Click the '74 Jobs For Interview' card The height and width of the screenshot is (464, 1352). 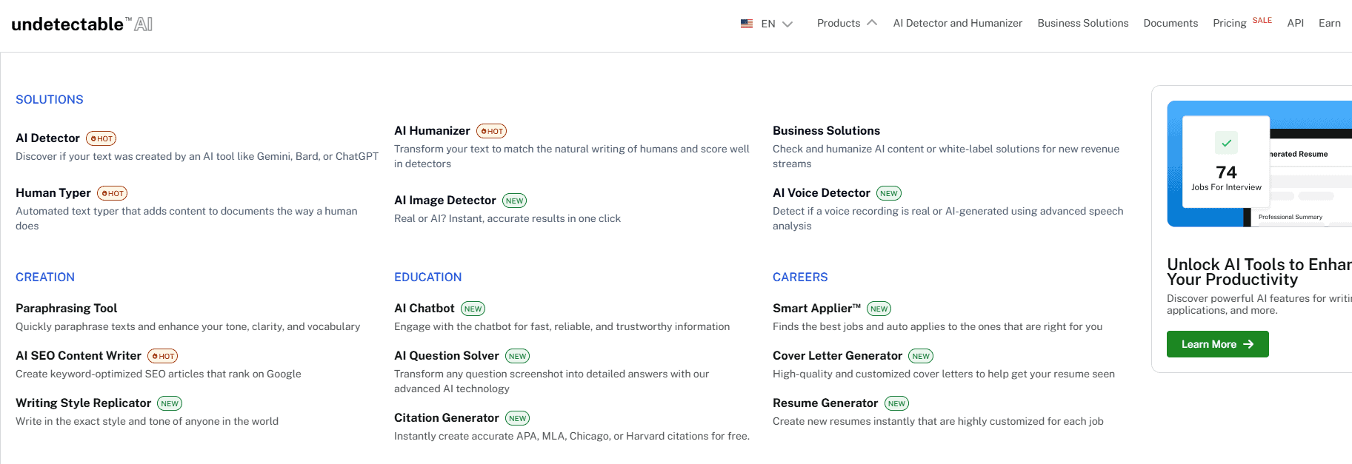[1226, 161]
